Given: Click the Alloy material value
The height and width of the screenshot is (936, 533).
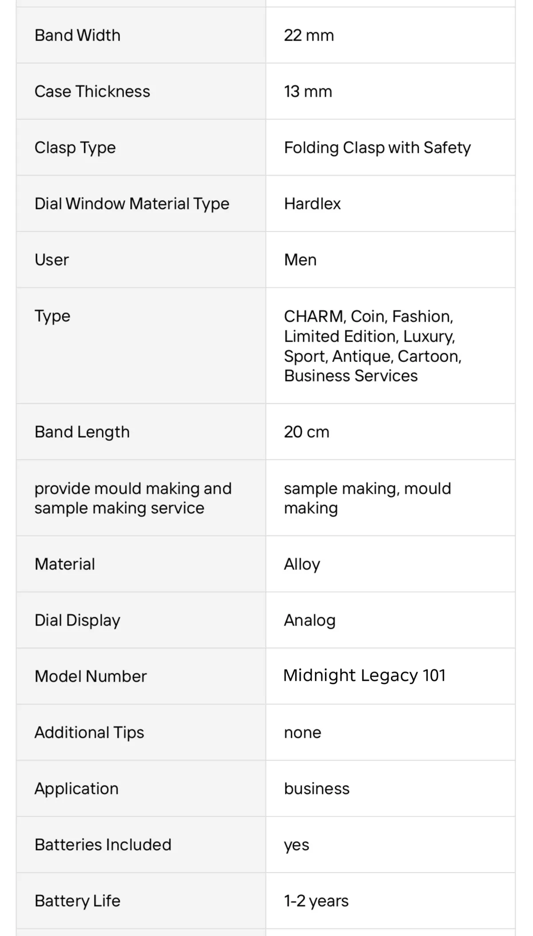Looking at the screenshot, I should point(302,564).
